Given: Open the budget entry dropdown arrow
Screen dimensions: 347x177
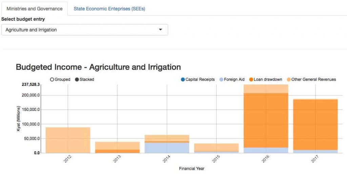Looking at the screenshot, I should point(161,30).
